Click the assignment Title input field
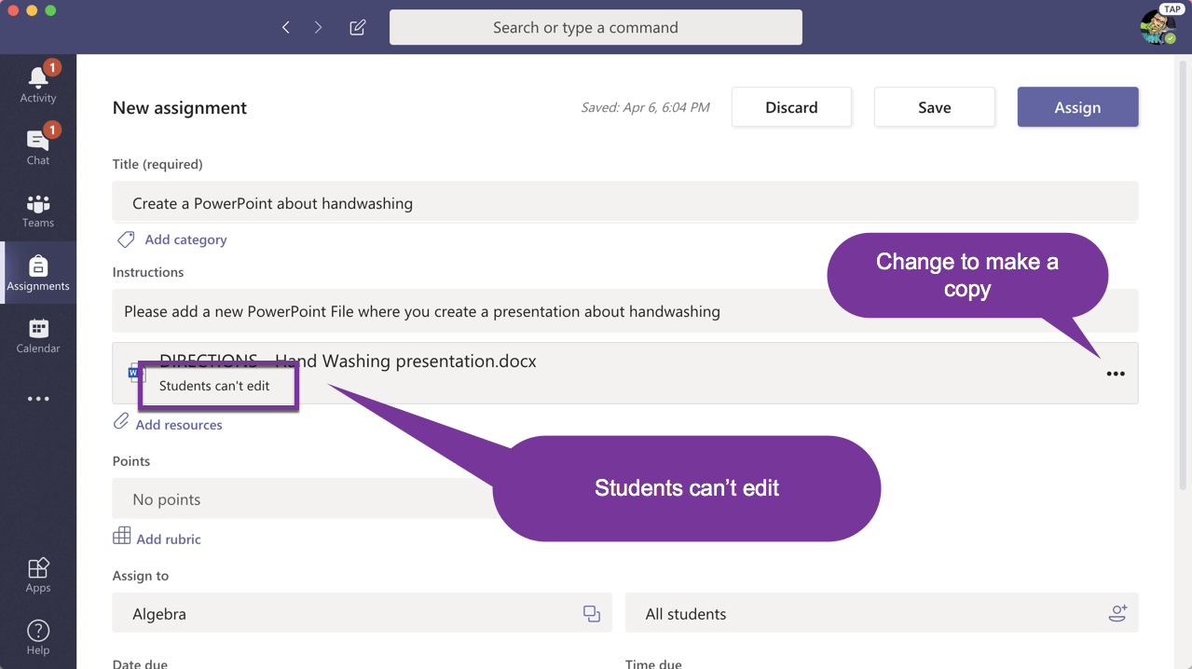This screenshot has width=1192, height=669. (624, 203)
